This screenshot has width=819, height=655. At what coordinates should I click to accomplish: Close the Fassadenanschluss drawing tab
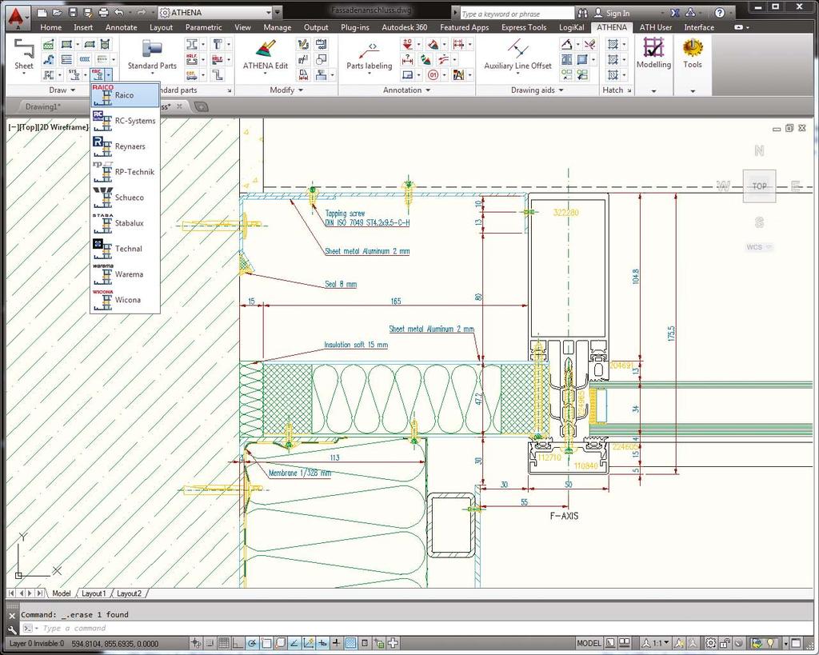[x=179, y=106]
